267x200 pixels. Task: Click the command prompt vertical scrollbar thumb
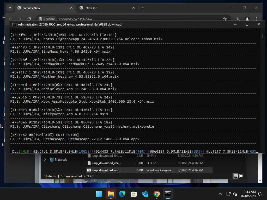coord(263,36)
